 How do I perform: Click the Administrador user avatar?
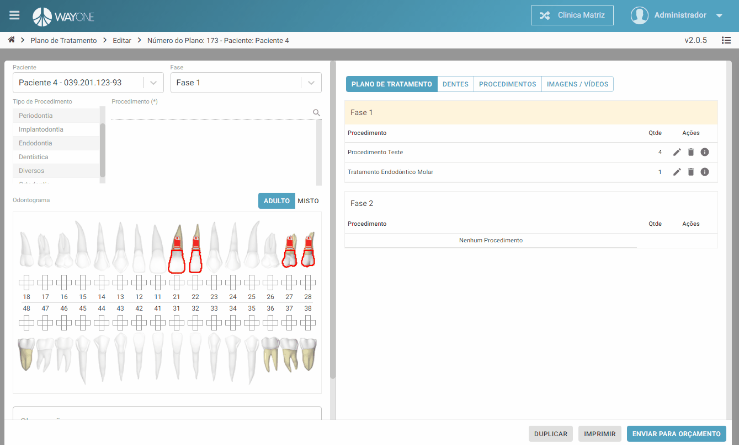point(640,15)
